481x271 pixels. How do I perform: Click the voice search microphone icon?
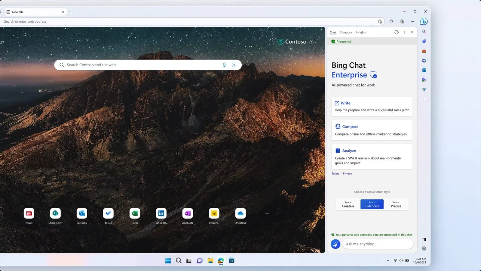224,65
